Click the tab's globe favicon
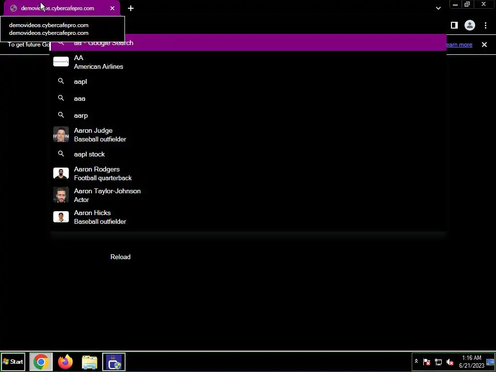496x372 pixels. pyautogui.click(x=13, y=8)
